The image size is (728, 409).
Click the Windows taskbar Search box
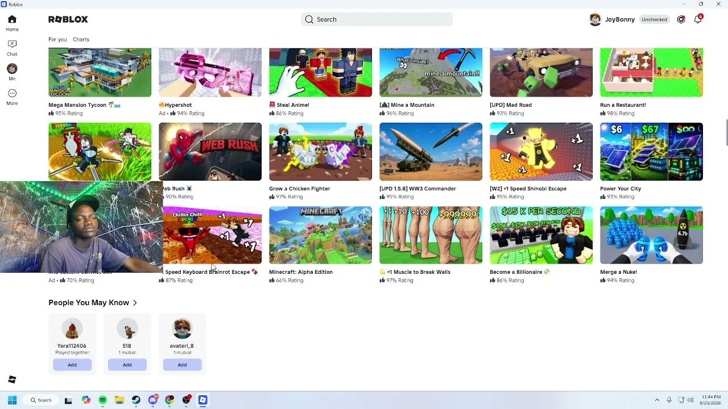40,400
